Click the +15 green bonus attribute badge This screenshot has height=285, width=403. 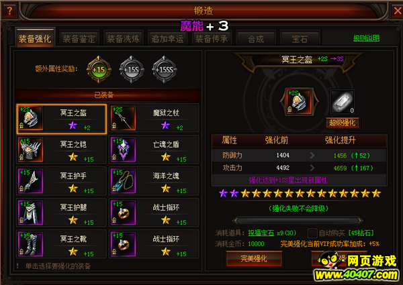pyautogui.click(x=99, y=70)
